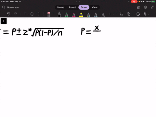The width and height of the screenshot is (156, 117).
Task: Select the Lasso select tool
Action: pos(32,14)
